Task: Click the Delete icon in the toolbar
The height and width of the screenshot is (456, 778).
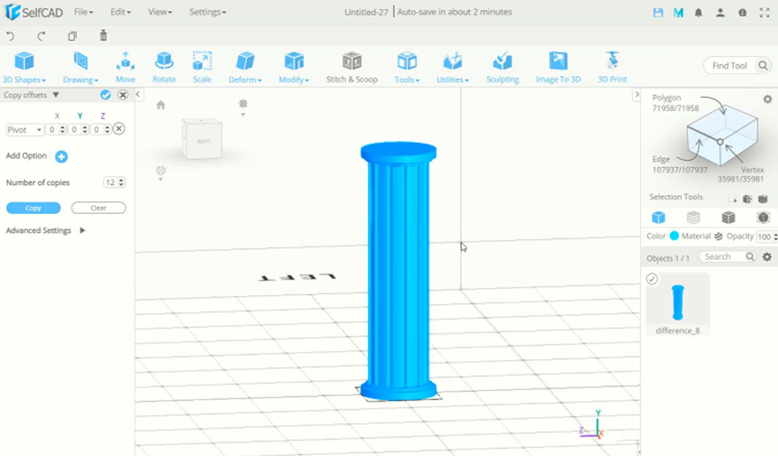Action: pos(103,35)
